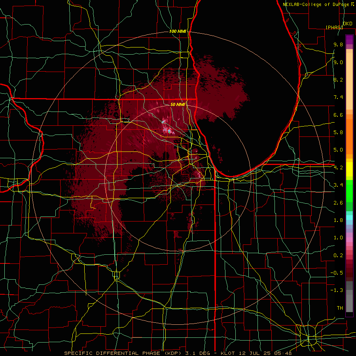The image size is (356, 356).
Task: Click the Specific Differential Phase caption text
Action: [178, 353]
